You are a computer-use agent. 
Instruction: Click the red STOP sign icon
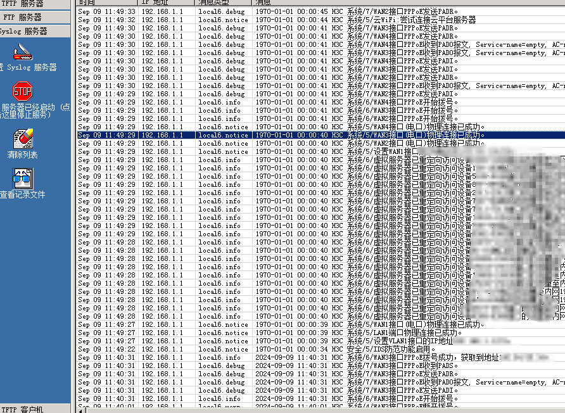(x=23, y=91)
